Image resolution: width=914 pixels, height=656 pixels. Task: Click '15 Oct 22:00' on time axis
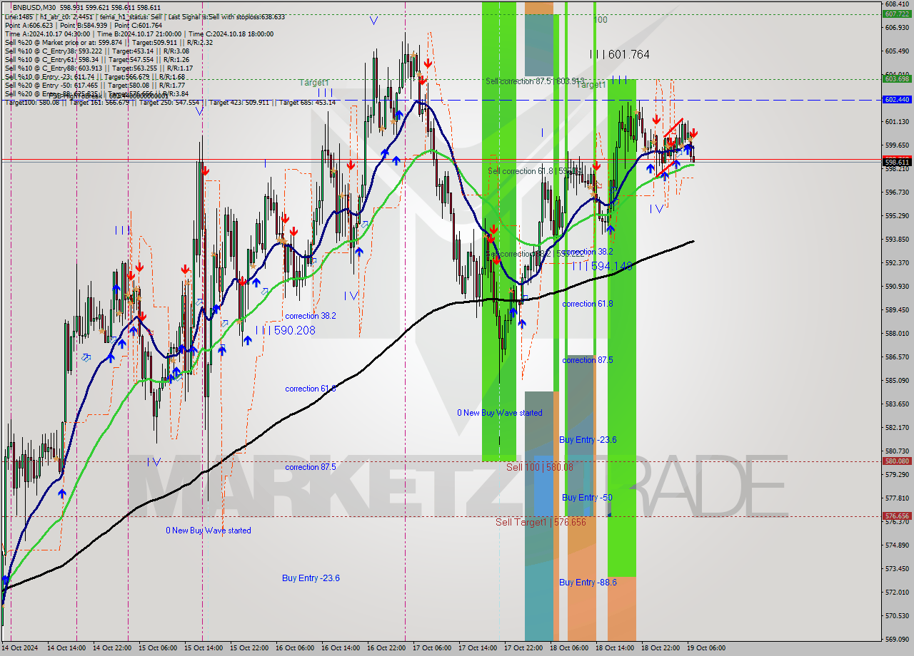point(249,648)
